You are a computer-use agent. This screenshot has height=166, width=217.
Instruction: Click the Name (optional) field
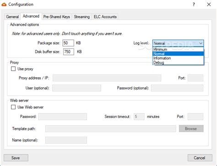pyautogui.click(x=66, y=140)
